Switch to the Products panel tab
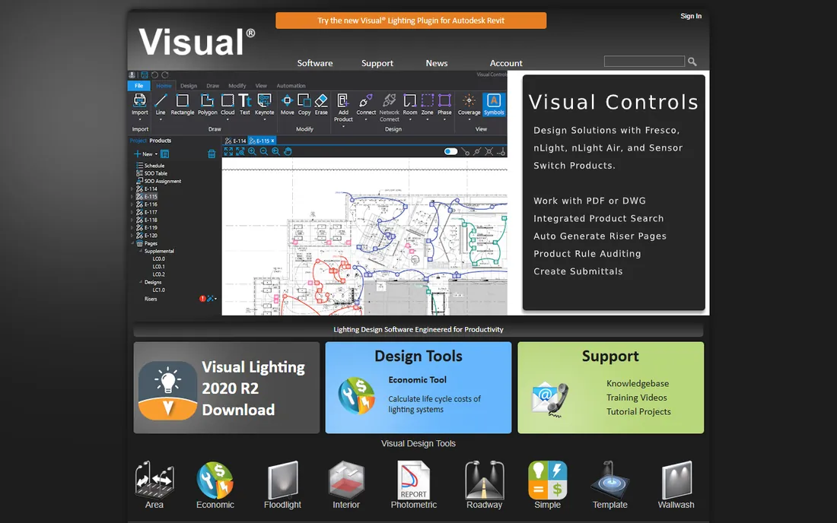Screen dimensions: 837x523 (160, 141)
